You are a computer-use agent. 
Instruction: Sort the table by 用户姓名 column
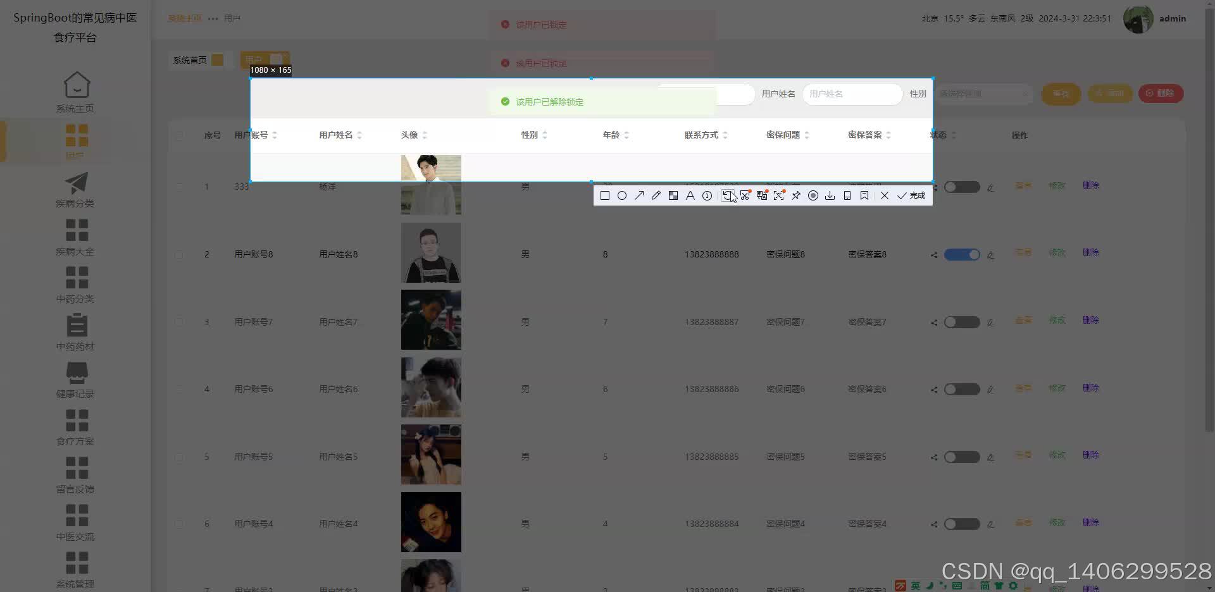coord(359,135)
